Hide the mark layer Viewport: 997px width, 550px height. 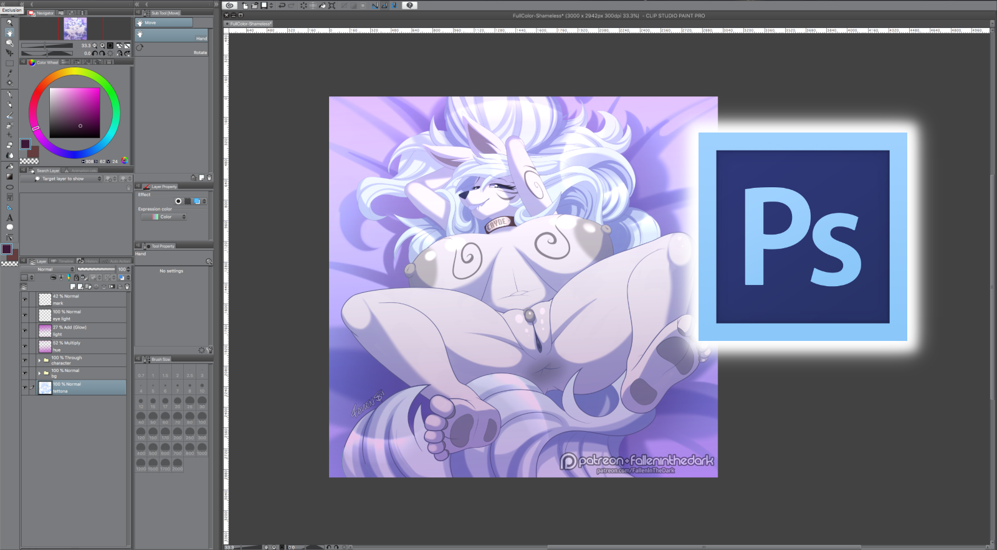coord(25,299)
